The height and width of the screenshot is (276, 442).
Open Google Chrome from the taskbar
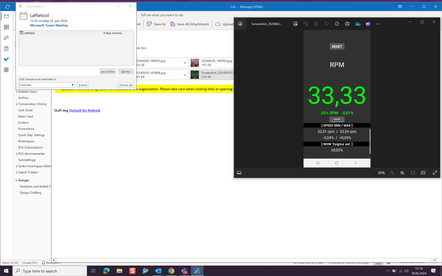click(x=171, y=271)
